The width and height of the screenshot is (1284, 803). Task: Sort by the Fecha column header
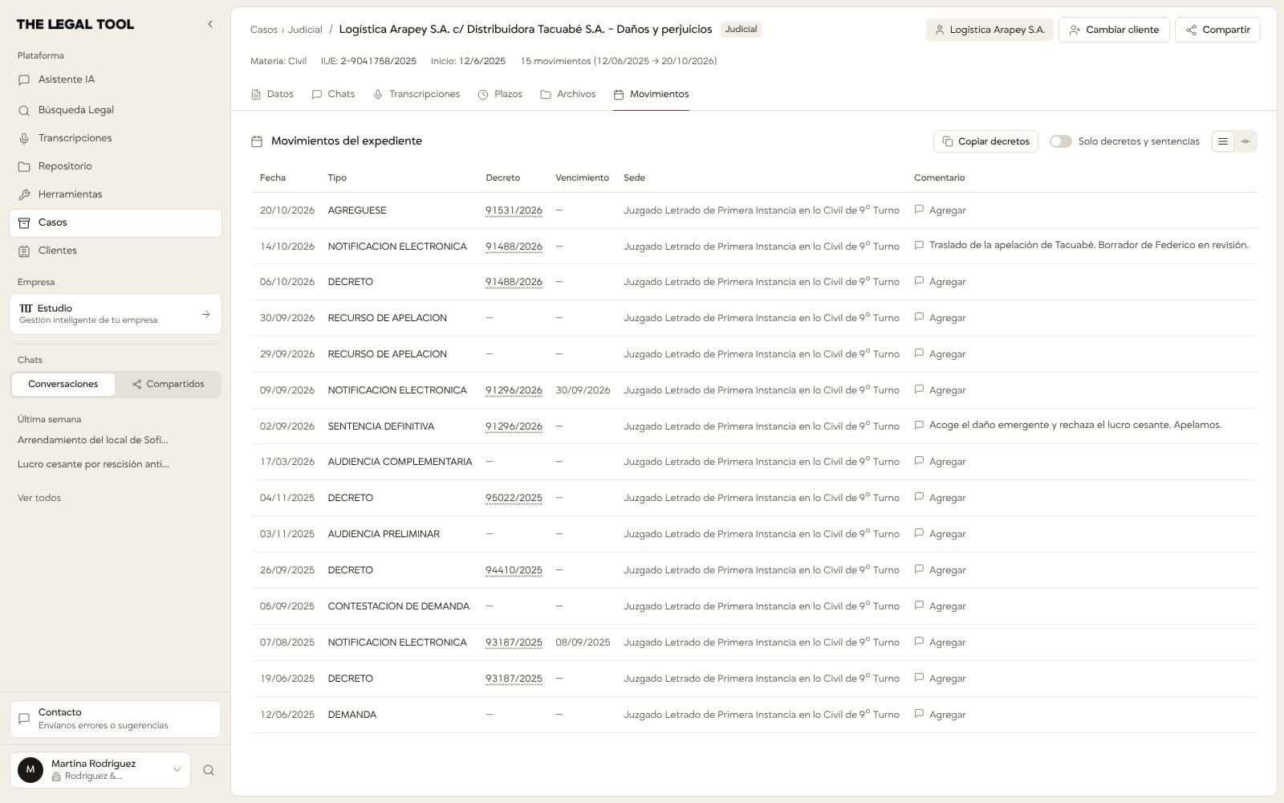tap(273, 177)
